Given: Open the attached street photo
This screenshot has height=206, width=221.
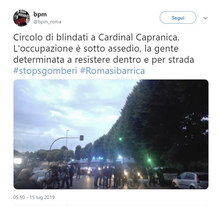Looking at the screenshot, I should coord(111,134).
